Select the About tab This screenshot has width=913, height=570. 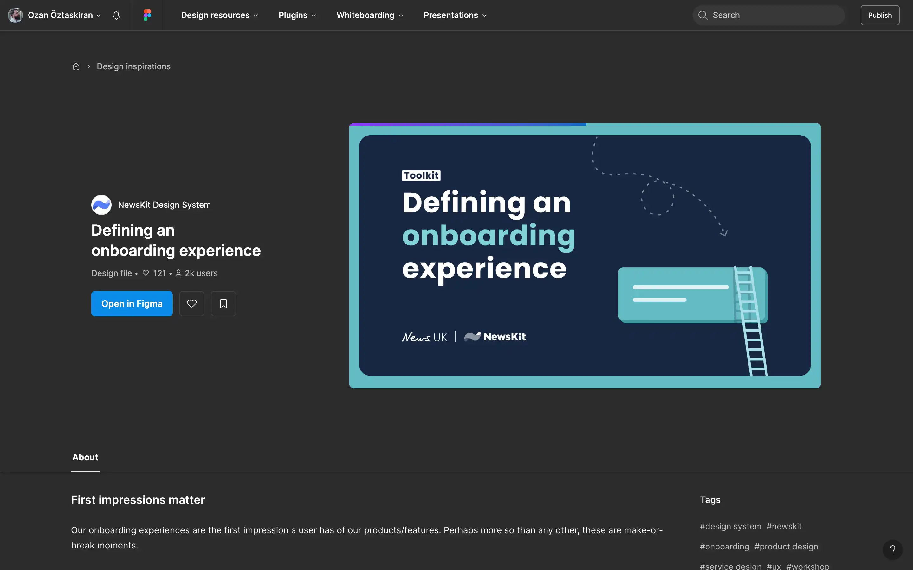pyautogui.click(x=85, y=457)
